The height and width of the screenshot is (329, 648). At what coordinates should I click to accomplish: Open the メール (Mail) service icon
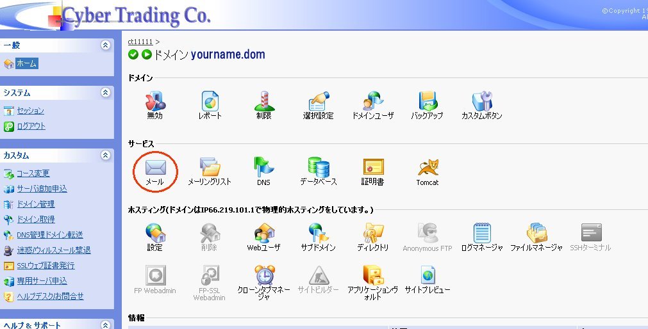[x=155, y=168]
